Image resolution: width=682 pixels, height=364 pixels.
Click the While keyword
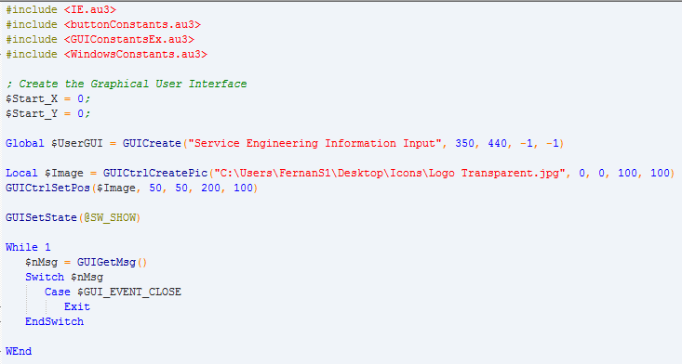coord(21,247)
